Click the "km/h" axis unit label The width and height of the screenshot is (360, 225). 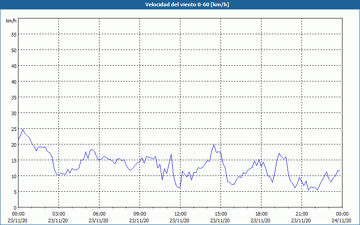point(11,21)
